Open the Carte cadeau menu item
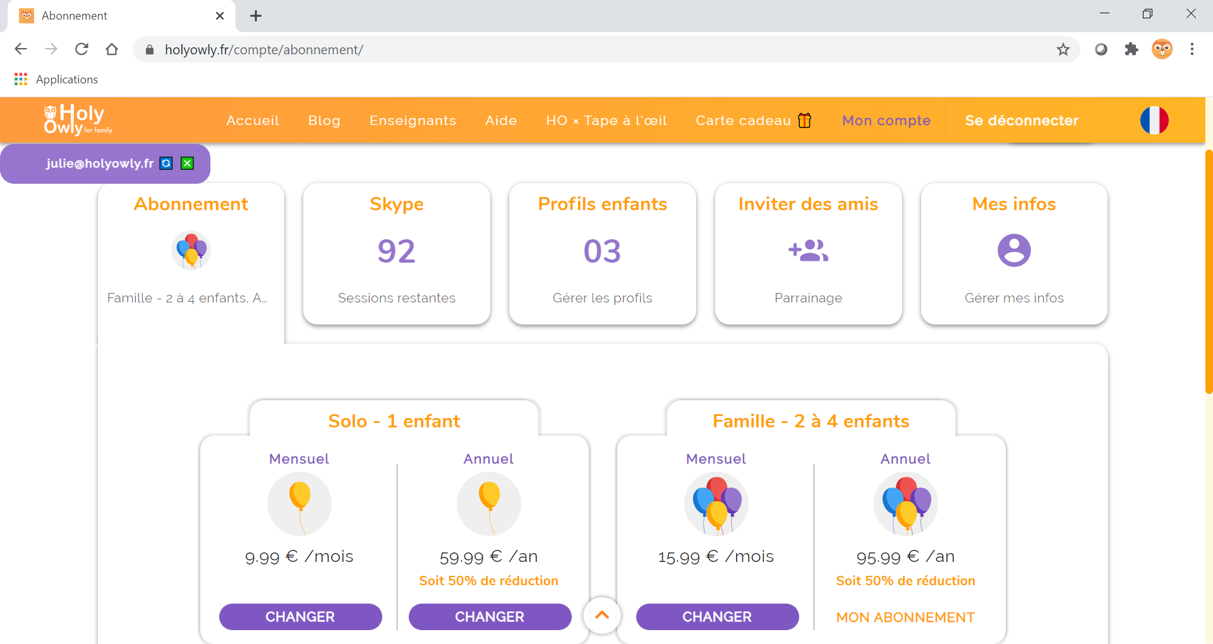The height and width of the screenshot is (644, 1213). (753, 121)
